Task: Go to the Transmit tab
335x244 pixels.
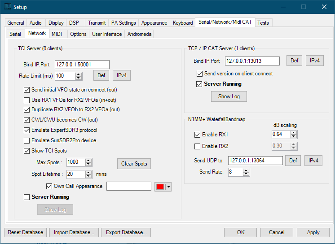Action: pyautogui.click(x=97, y=23)
